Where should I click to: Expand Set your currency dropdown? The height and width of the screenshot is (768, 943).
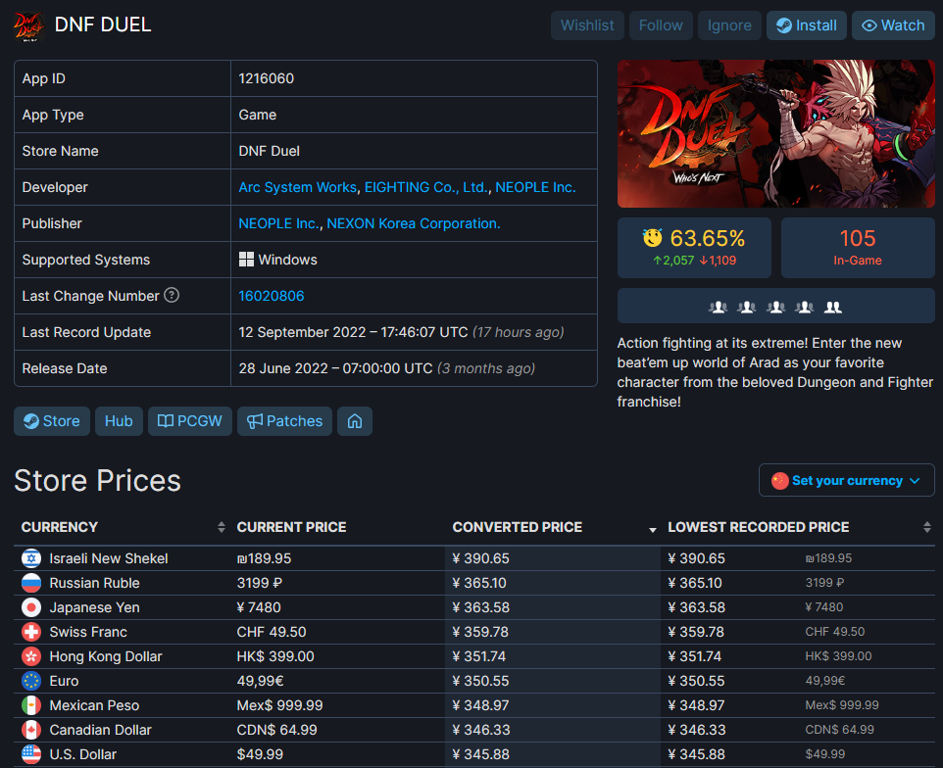click(x=846, y=480)
